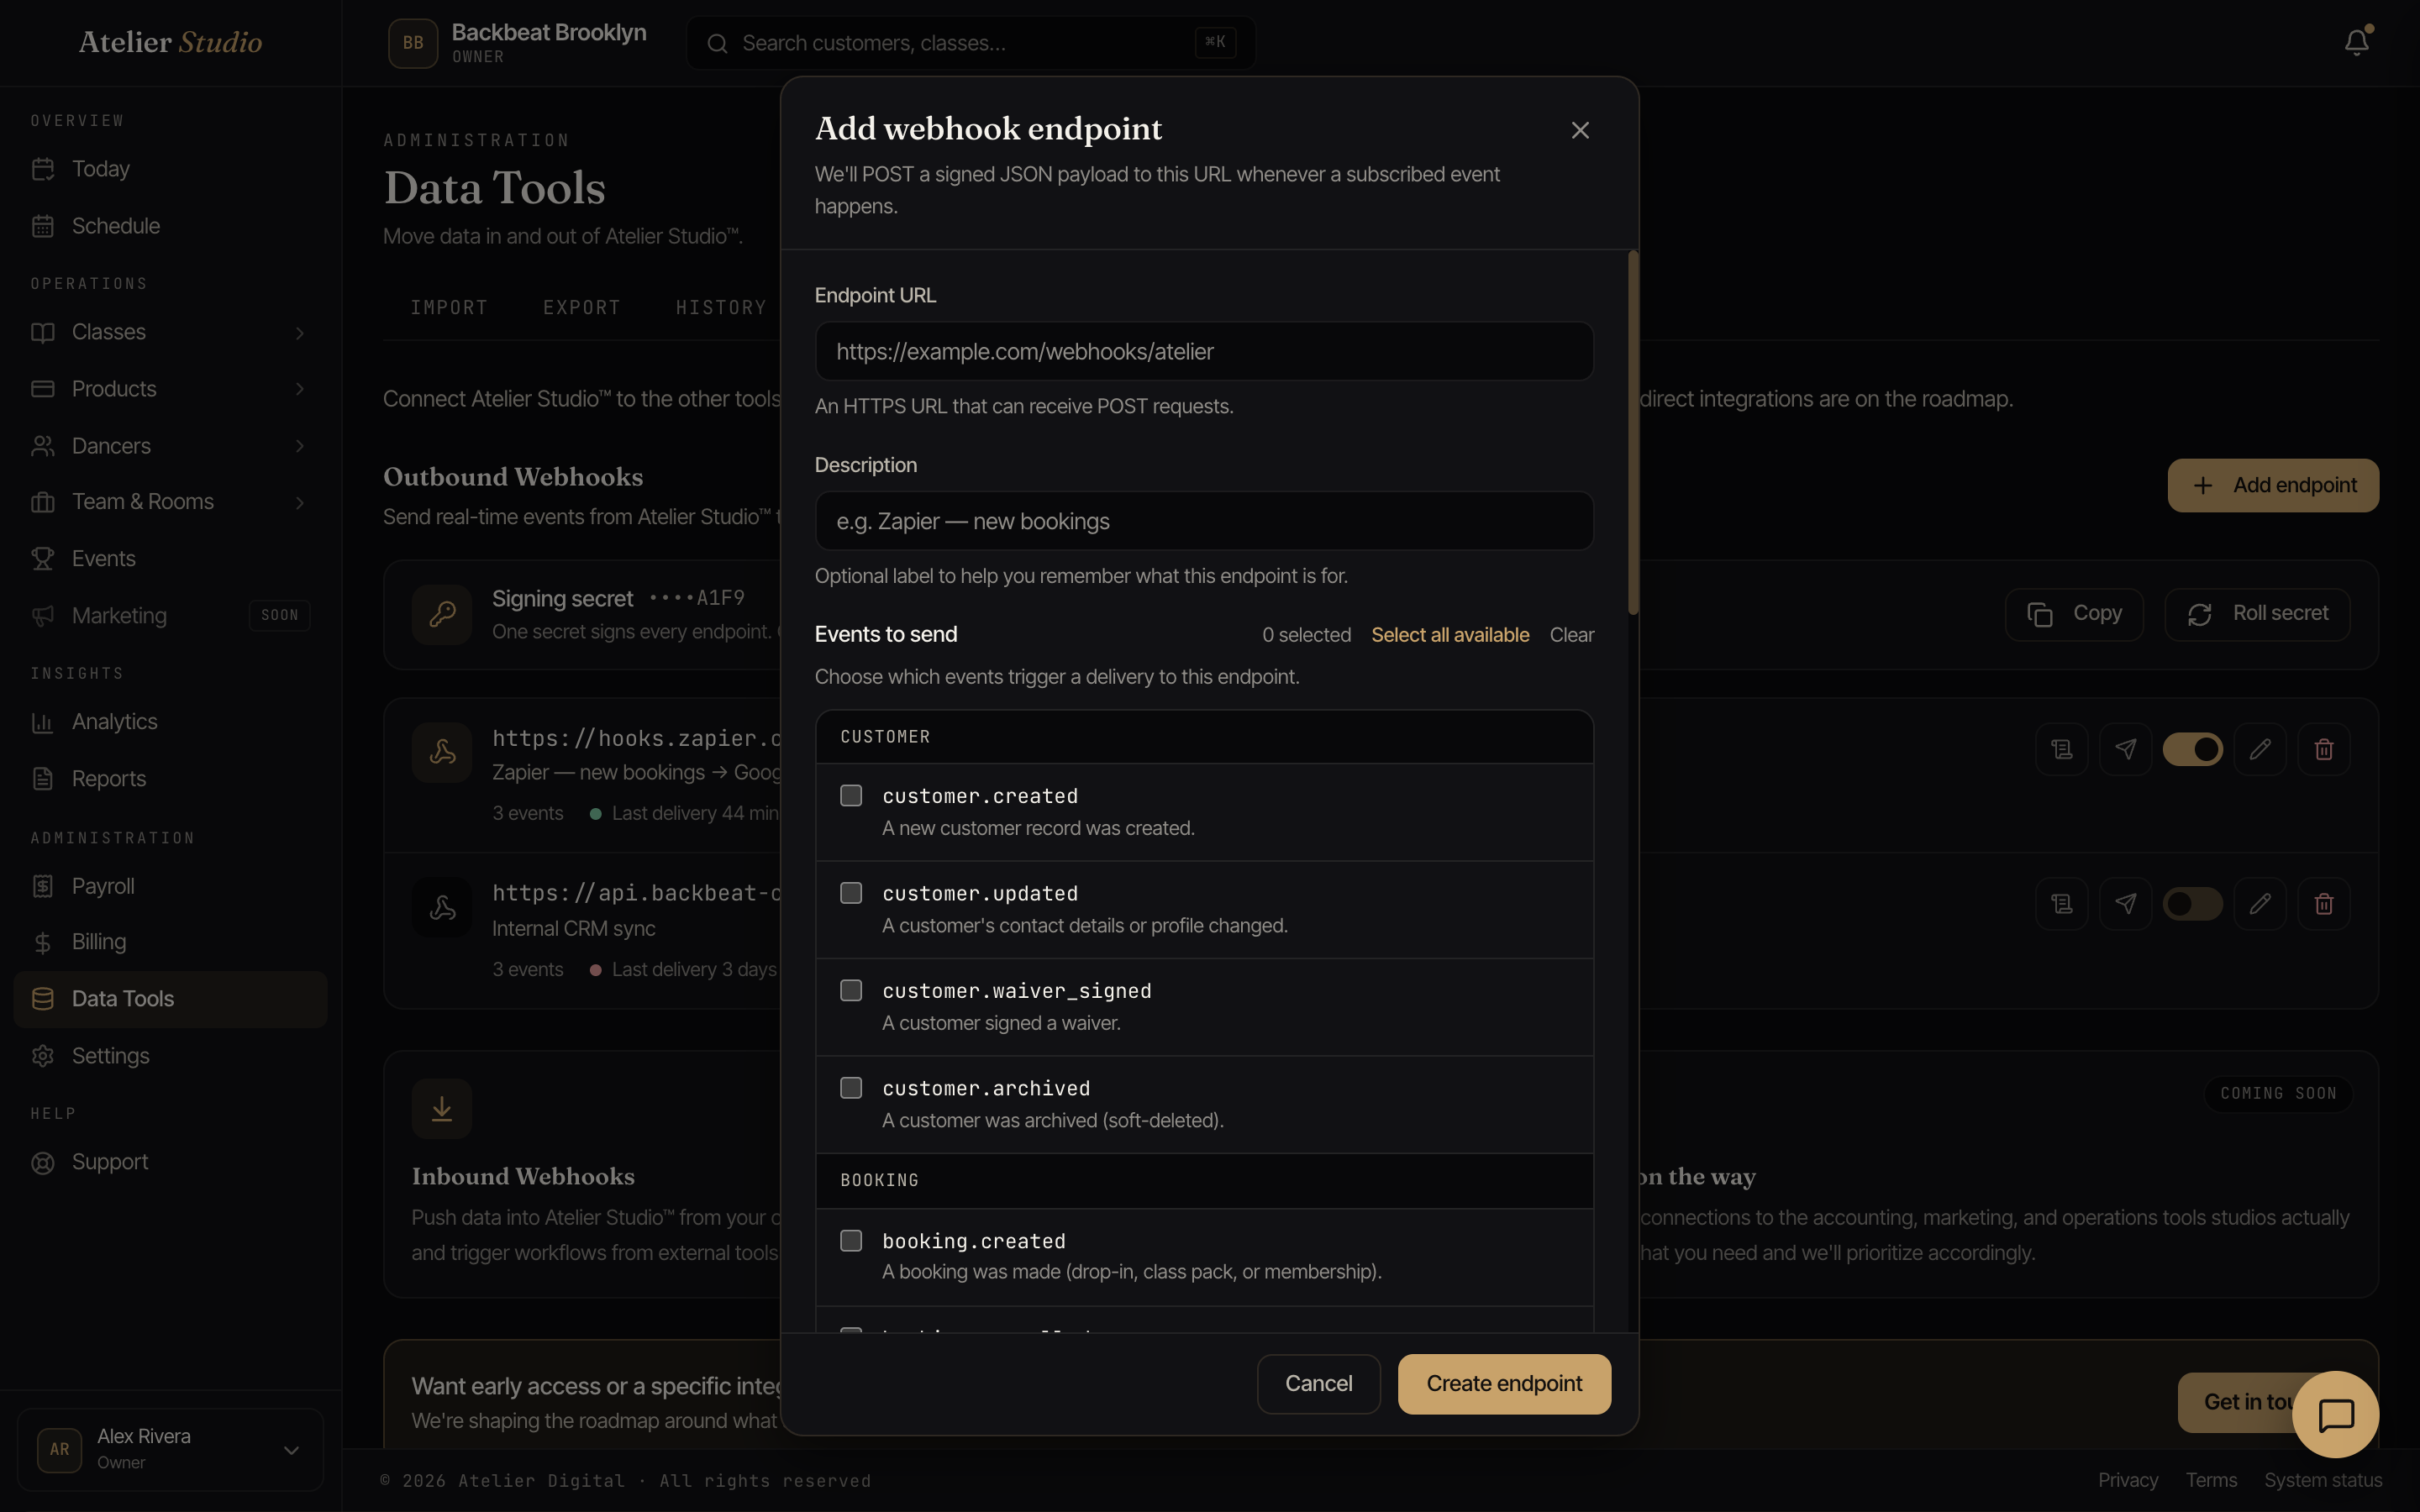Expand the Products menu chevron

[300, 389]
